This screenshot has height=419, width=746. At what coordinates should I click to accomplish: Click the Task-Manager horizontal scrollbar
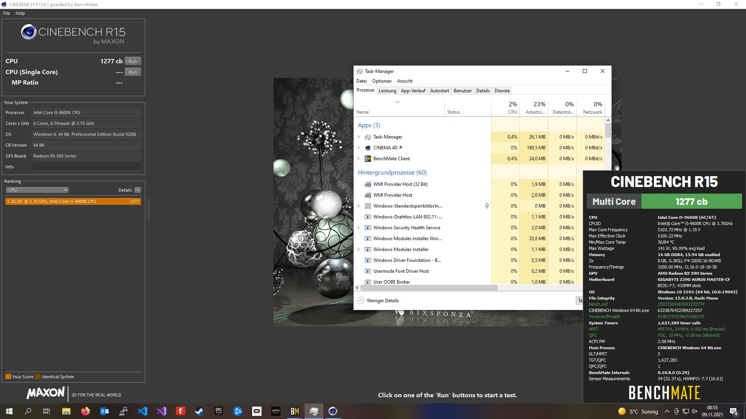point(429,288)
